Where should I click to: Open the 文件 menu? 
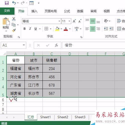tap(7, 11)
